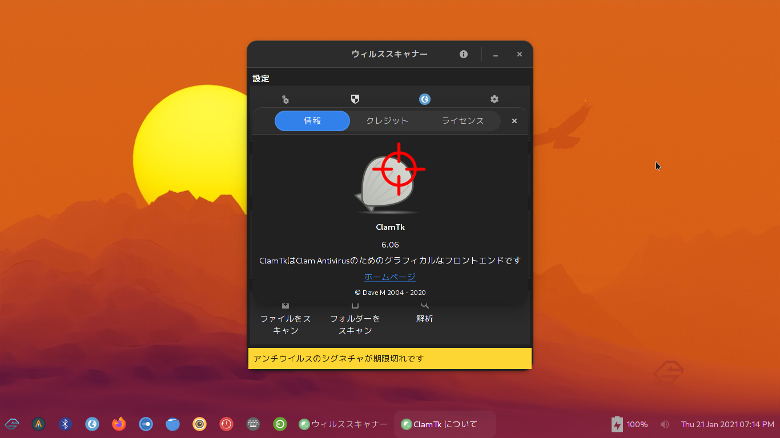Open the on-screen keyboard icon
The image size is (780, 438).
tap(253, 424)
